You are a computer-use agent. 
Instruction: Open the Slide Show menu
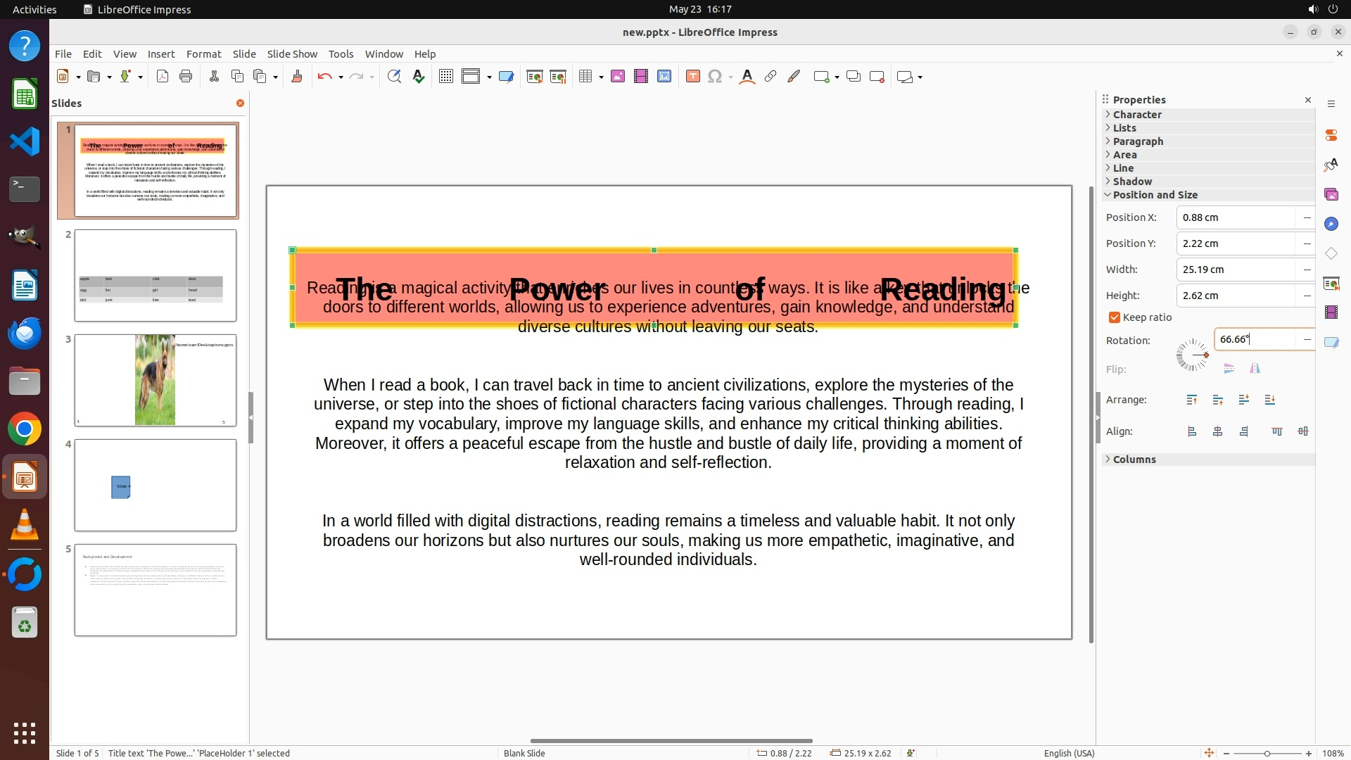(x=292, y=54)
